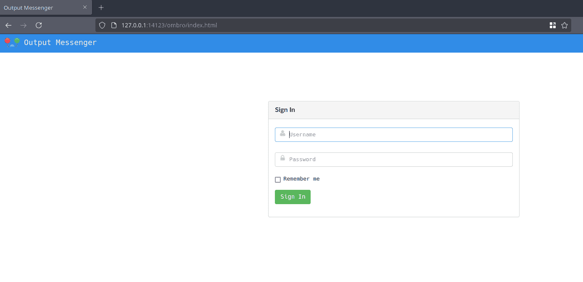Go back to the previous page
This screenshot has height=282, width=583.
click(8, 25)
